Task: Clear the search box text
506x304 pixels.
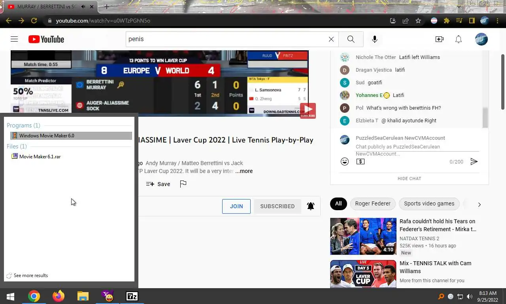Action: (331, 39)
